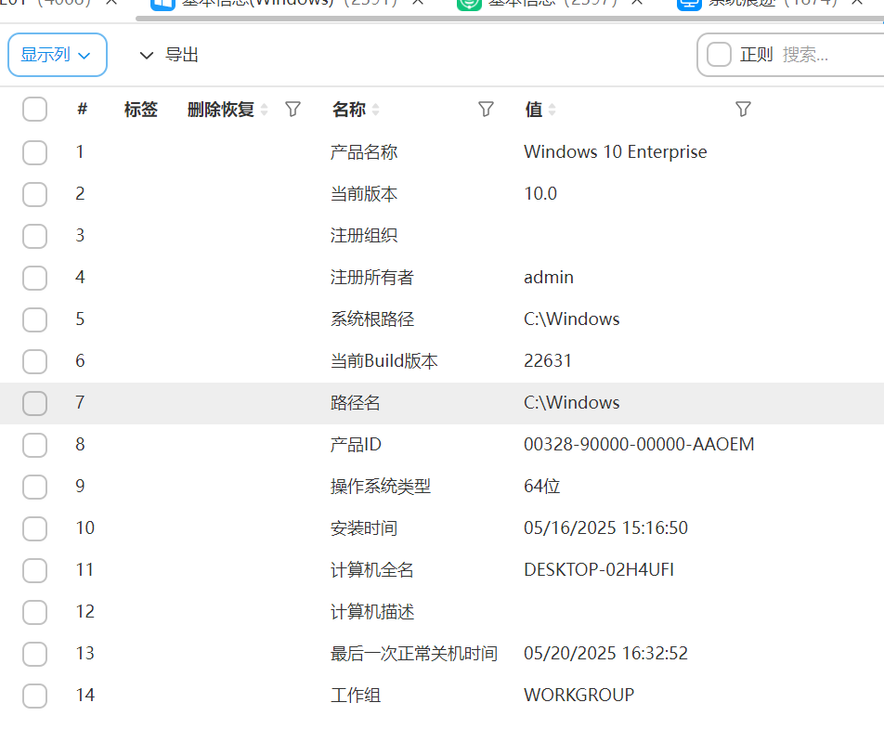Click the green icon on the third tab
Viewport: 884px width, 755px height.
point(469,3)
